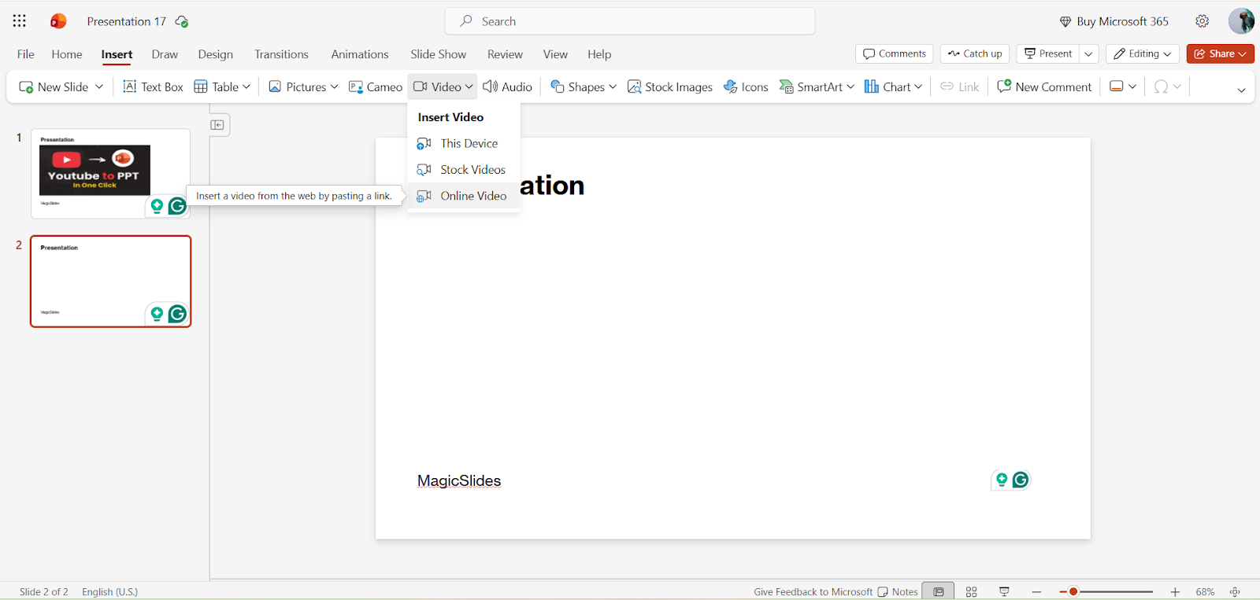Check the cloud saved status icon

[182, 21]
